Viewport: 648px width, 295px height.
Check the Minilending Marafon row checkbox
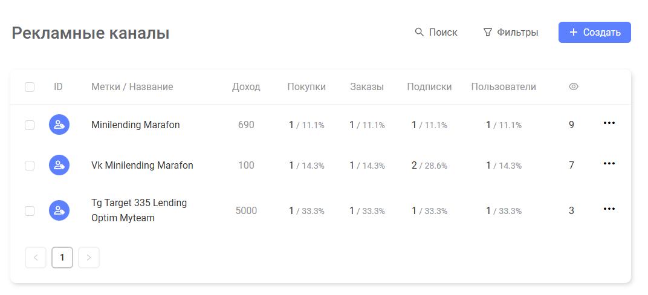coord(30,125)
